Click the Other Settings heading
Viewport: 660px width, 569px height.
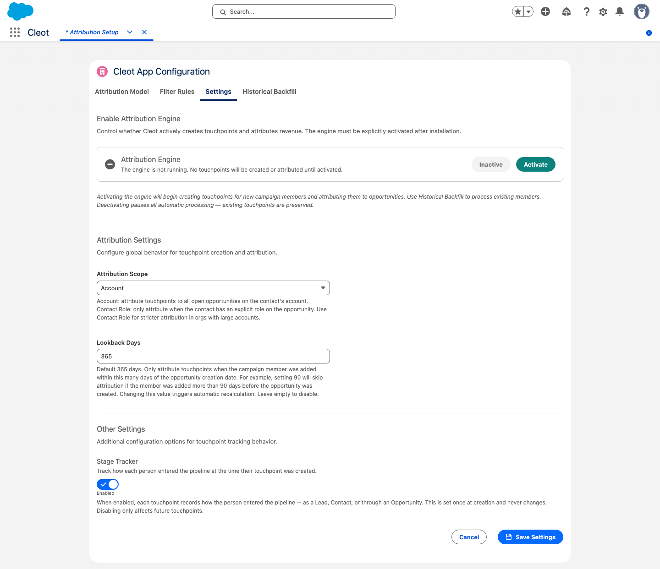(x=121, y=429)
